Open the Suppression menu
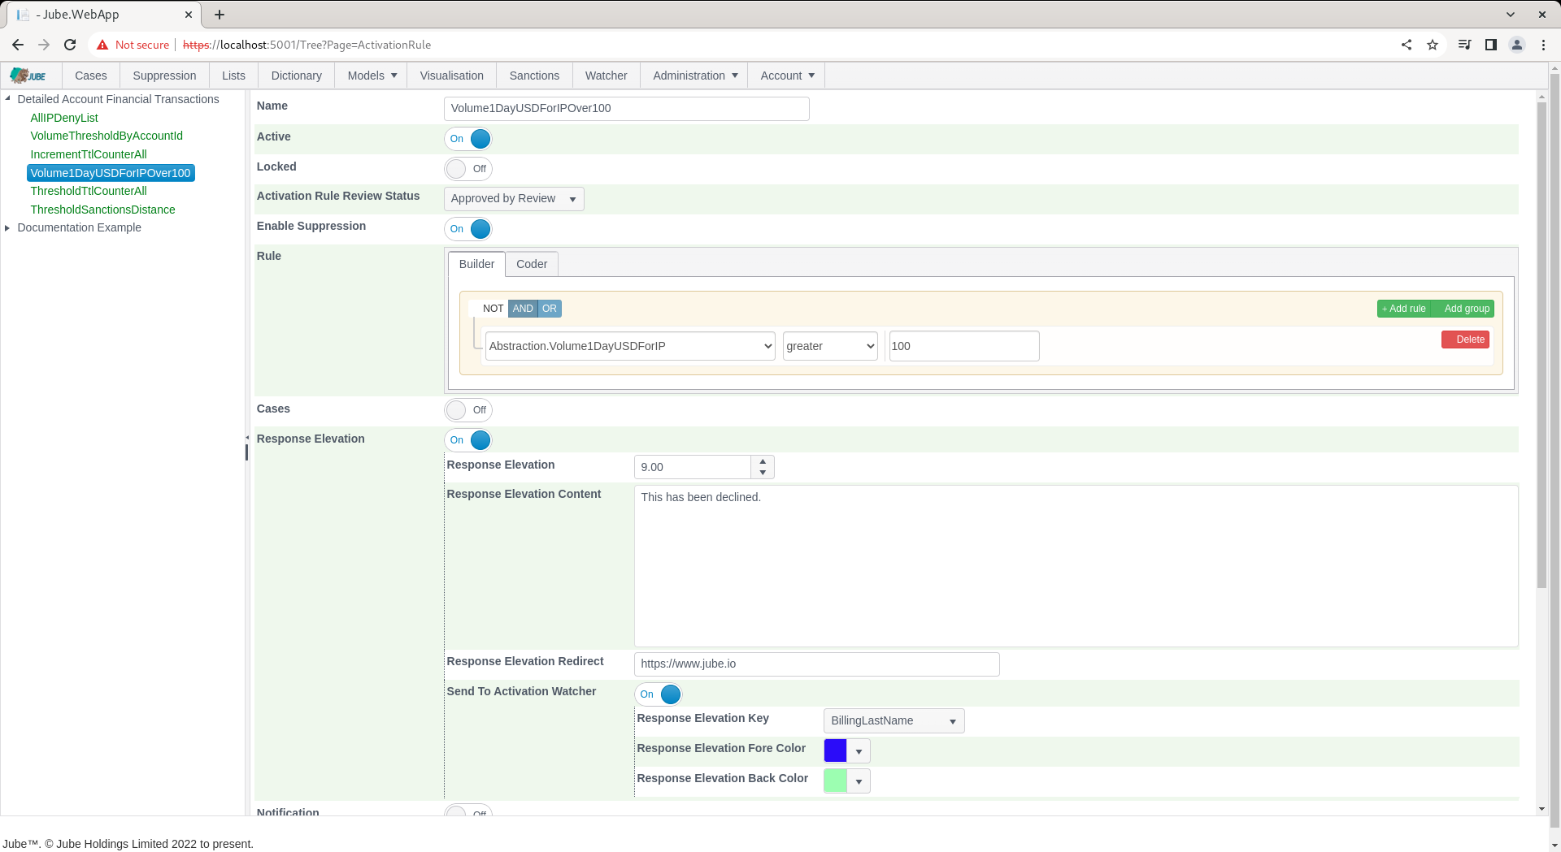 point(164,76)
